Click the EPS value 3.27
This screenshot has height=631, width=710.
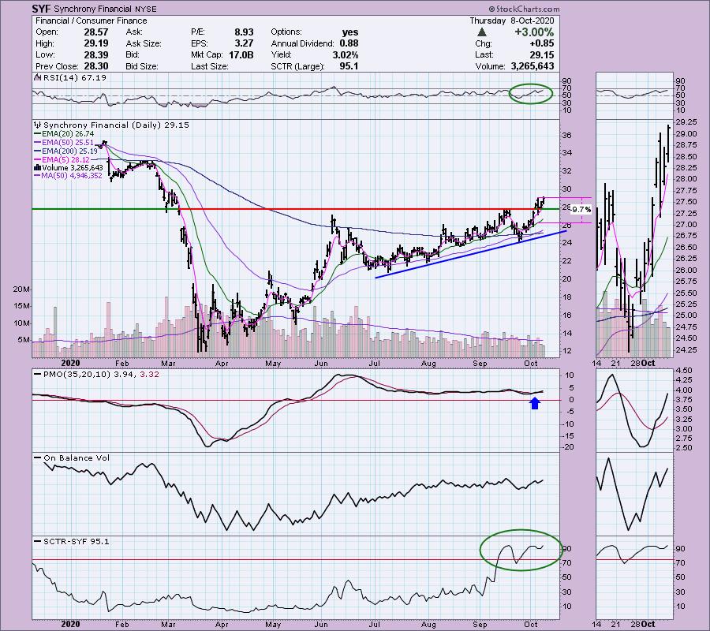pyautogui.click(x=244, y=43)
